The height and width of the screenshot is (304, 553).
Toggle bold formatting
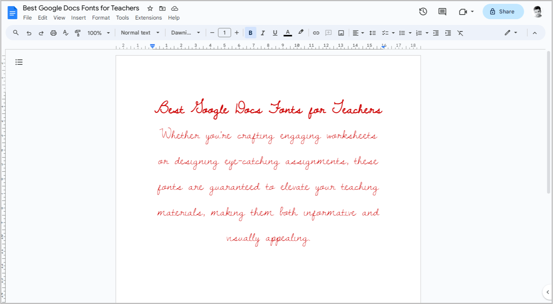point(250,33)
